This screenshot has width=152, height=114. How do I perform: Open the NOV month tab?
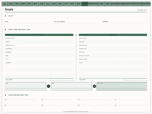(72, 4)
